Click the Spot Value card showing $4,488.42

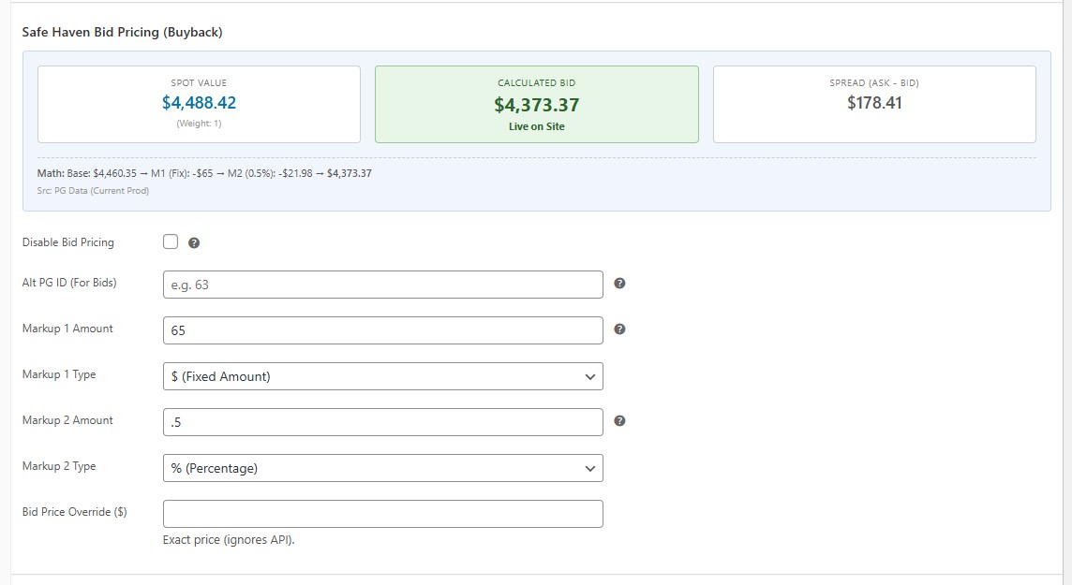pyautogui.click(x=199, y=104)
